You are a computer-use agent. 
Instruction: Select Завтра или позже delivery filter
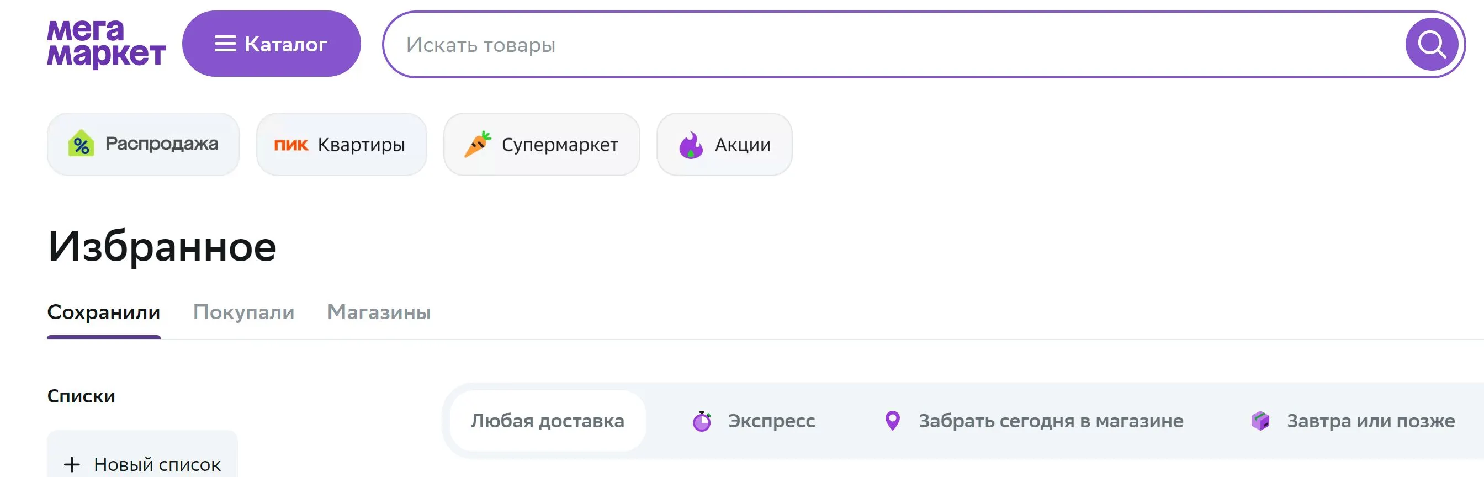(x=1353, y=421)
